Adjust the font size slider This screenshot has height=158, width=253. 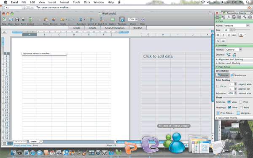(234, 30)
